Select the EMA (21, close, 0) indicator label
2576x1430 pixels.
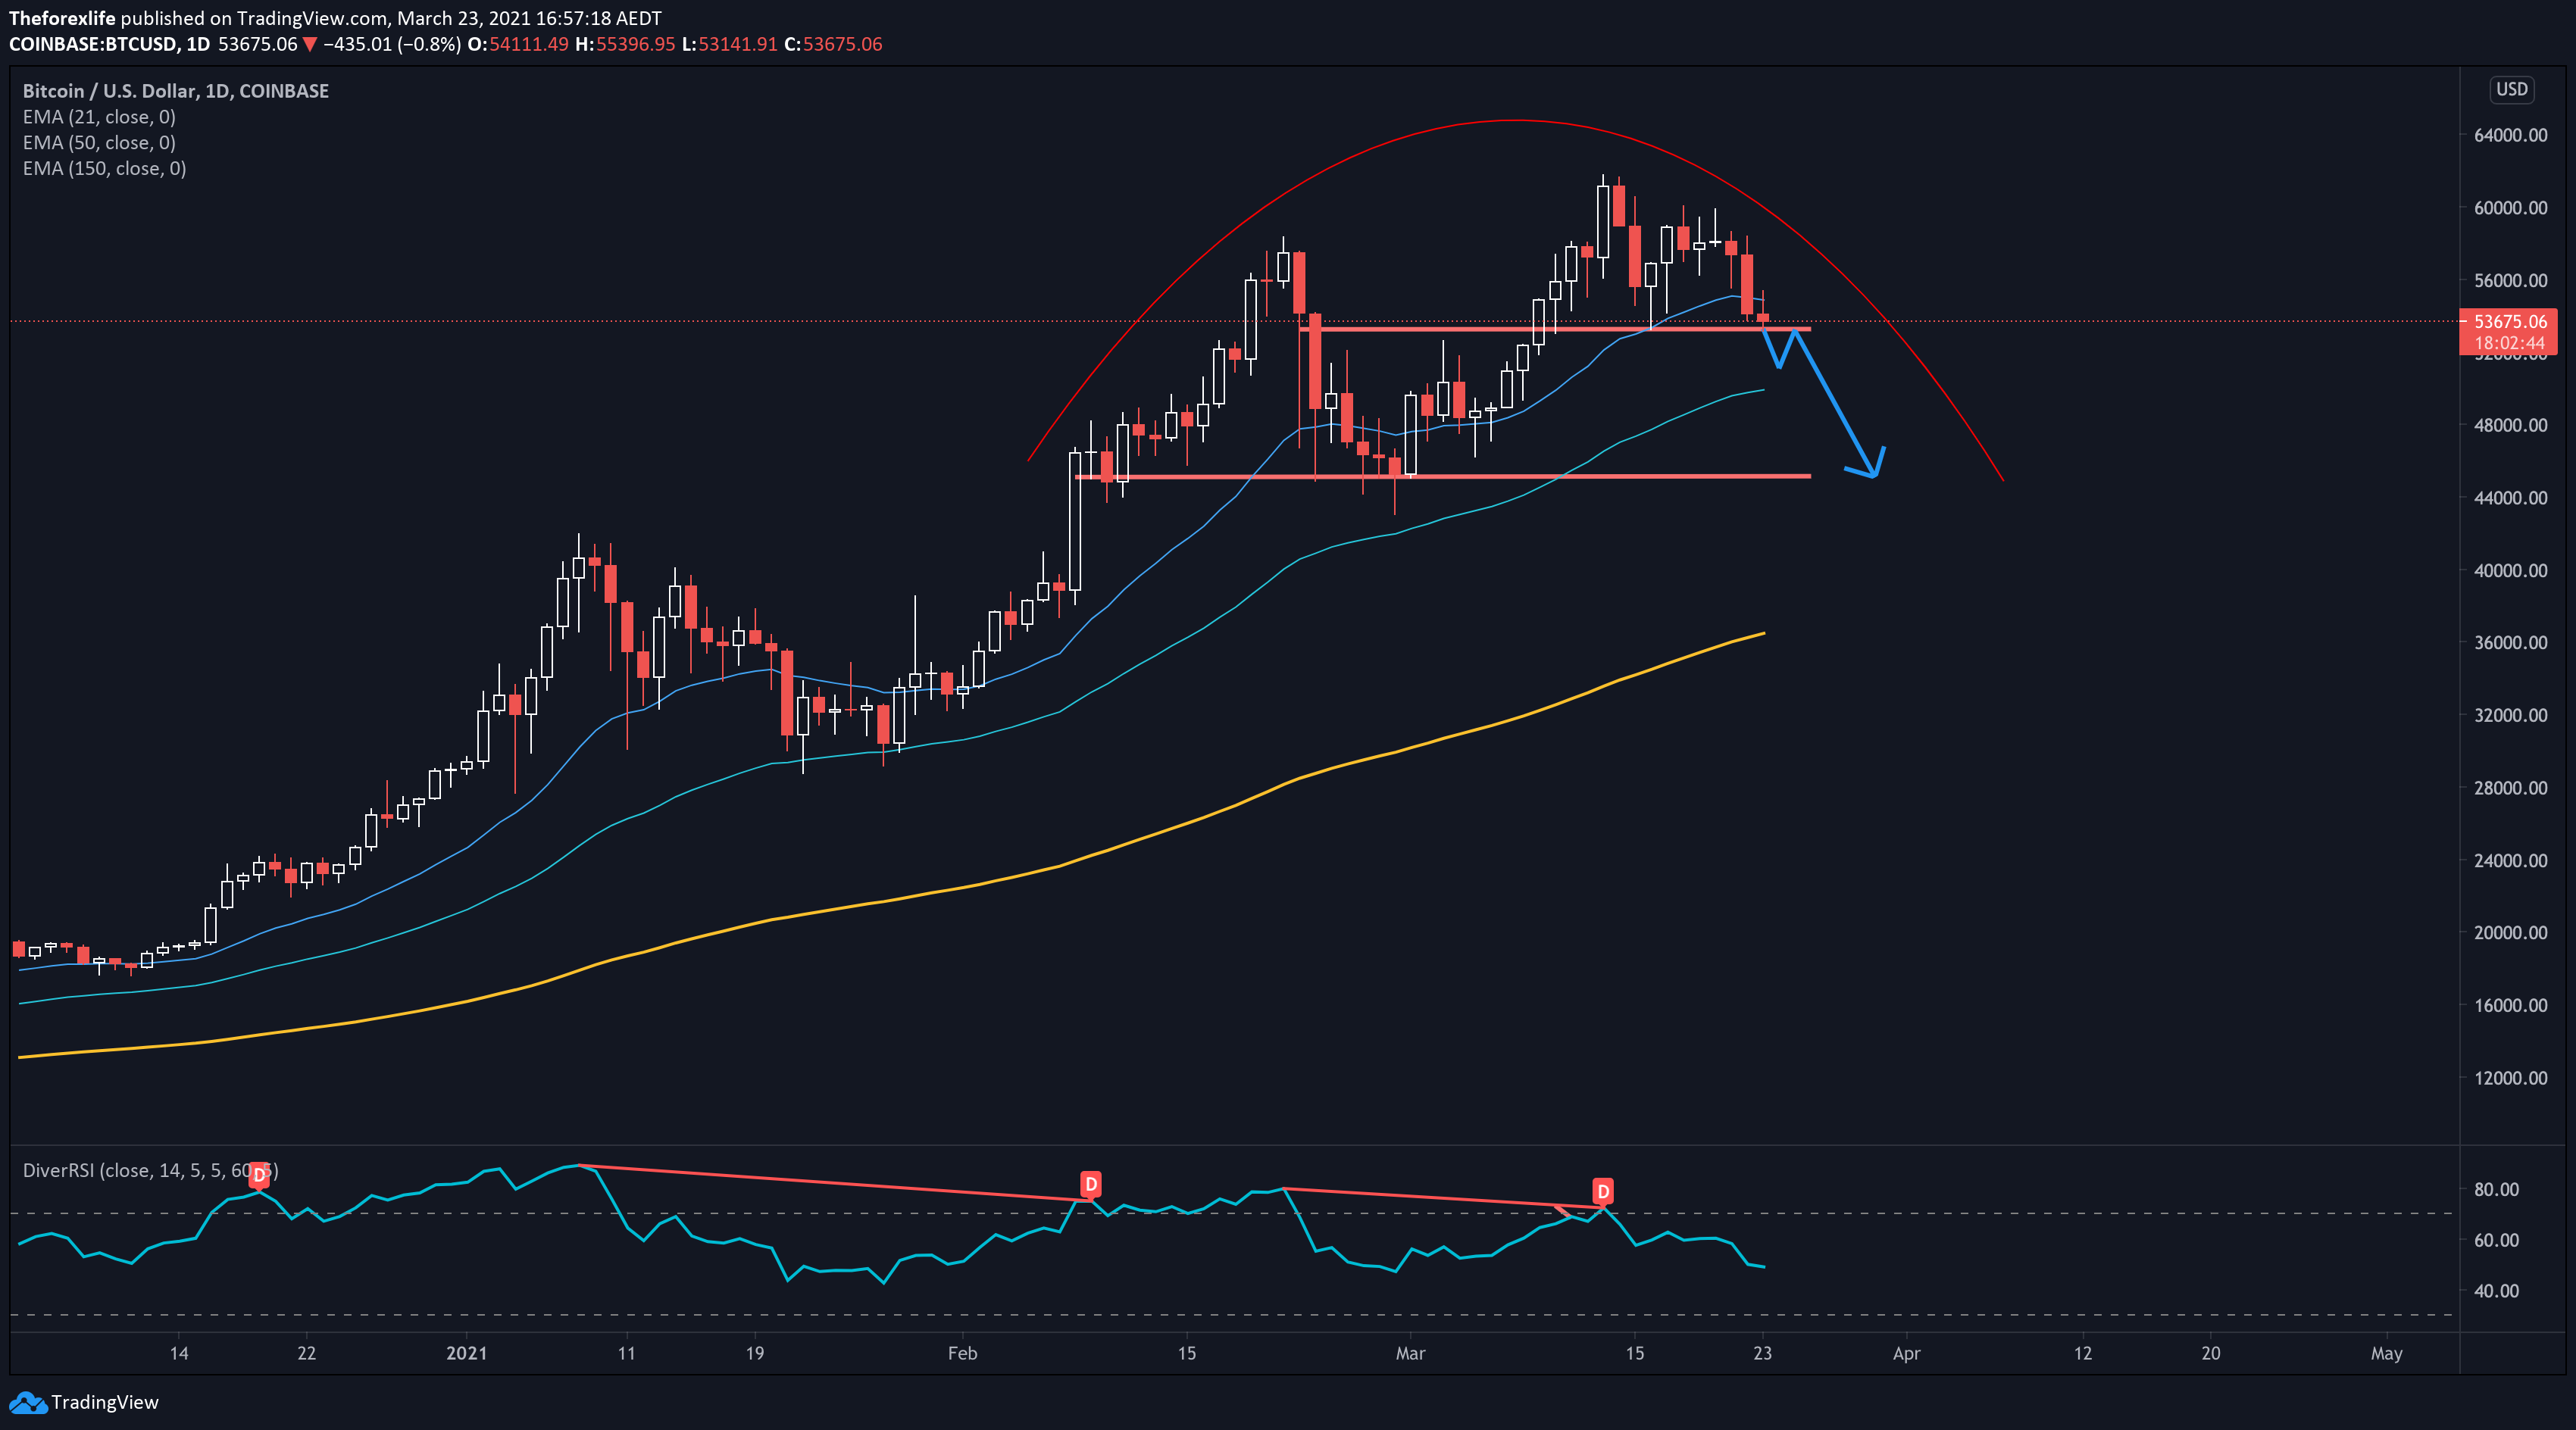click(x=99, y=117)
